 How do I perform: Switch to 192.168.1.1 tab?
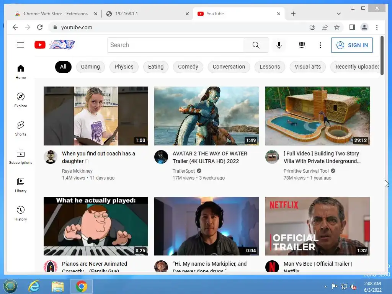(147, 14)
